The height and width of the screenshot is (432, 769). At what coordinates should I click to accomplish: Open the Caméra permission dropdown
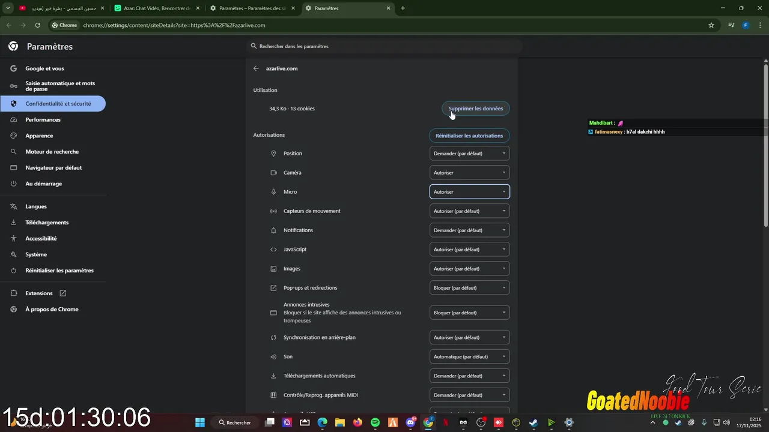click(470, 173)
